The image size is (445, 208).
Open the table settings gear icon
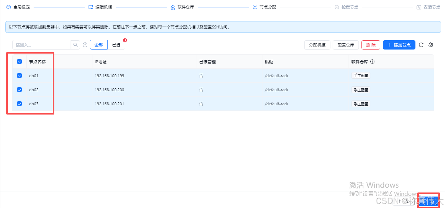point(431,45)
